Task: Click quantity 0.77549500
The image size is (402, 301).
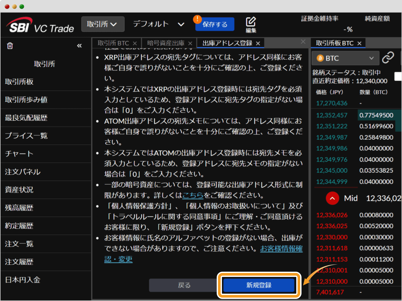Action: click(376, 115)
